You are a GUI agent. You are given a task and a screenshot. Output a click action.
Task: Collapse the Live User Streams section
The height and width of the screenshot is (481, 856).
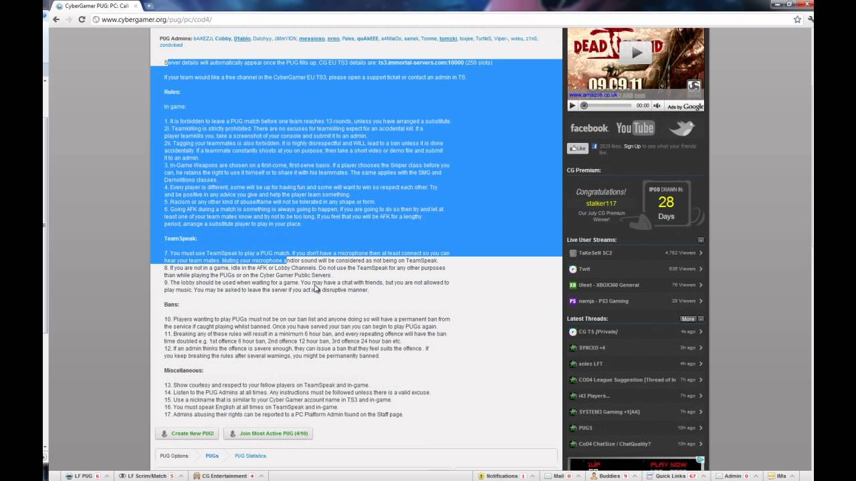(x=701, y=240)
